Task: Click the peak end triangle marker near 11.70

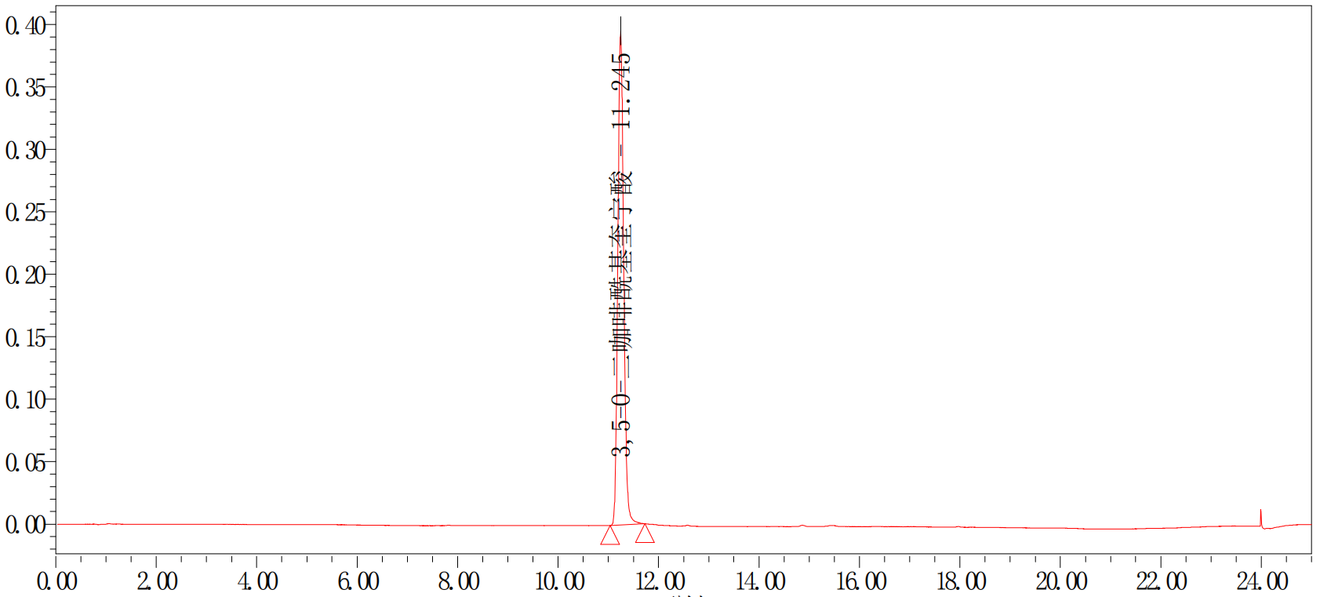Action: coord(645,533)
